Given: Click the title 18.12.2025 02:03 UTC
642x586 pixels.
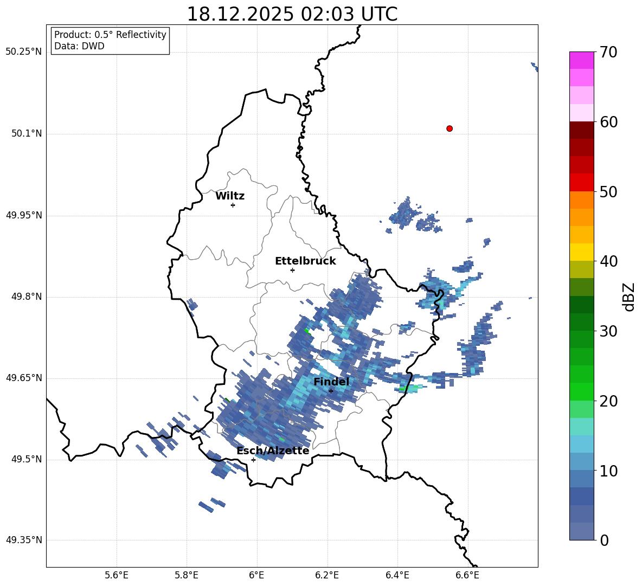Looking at the screenshot, I should coord(292,14).
